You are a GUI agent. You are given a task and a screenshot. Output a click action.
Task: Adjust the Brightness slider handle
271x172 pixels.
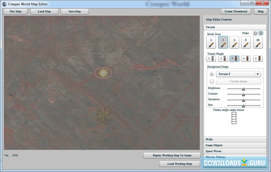tap(244, 89)
